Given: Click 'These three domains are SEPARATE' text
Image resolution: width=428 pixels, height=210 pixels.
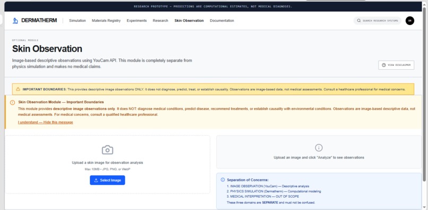Looking at the screenshot, I should pyautogui.click(x=271, y=203).
